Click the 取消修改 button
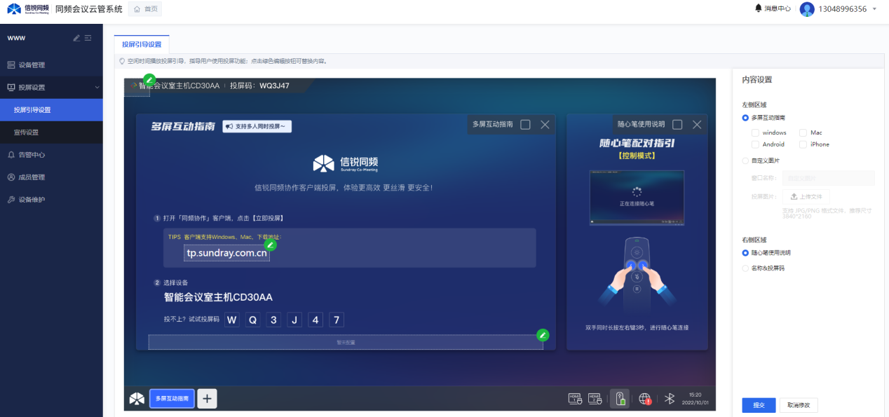This screenshot has width=889, height=417. click(x=799, y=405)
